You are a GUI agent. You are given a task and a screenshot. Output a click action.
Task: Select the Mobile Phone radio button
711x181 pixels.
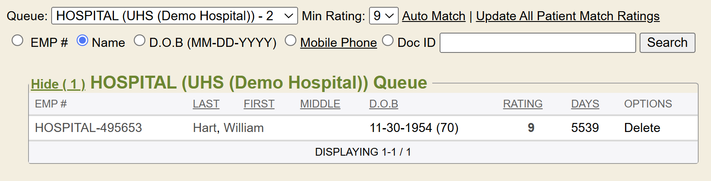coord(291,41)
